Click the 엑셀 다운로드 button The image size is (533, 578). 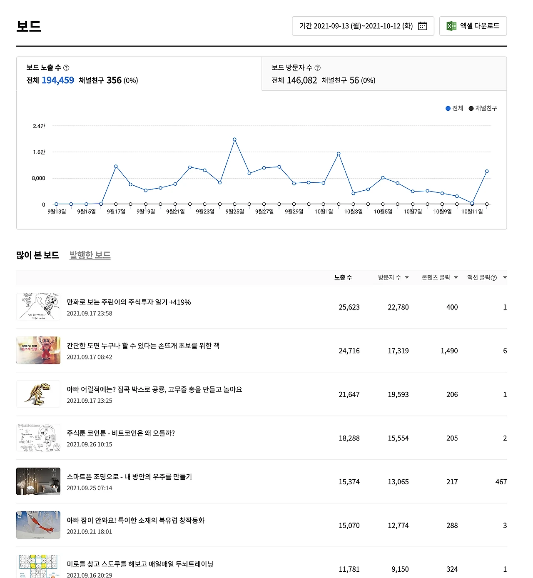point(473,26)
